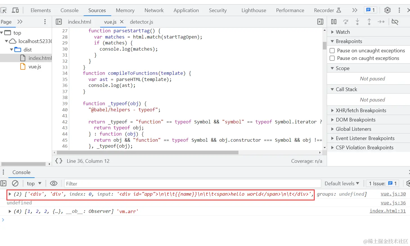Screen dimensions: 410x246
Task: Click the code editor vertical scrollbar thumb
Action: (x=325, y=46)
